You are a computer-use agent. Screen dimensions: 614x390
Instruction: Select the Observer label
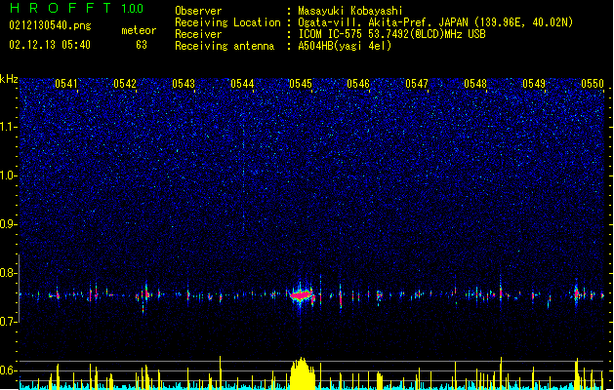[198, 11]
